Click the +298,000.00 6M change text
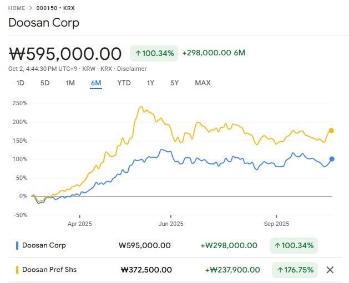349x283 pixels. (214, 53)
